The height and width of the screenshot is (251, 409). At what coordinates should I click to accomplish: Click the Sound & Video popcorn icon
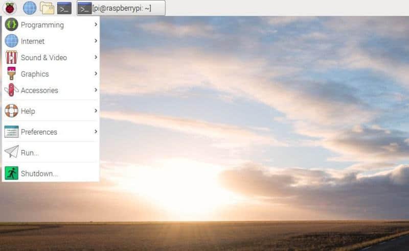pyautogui.click(x=11, y=58)
